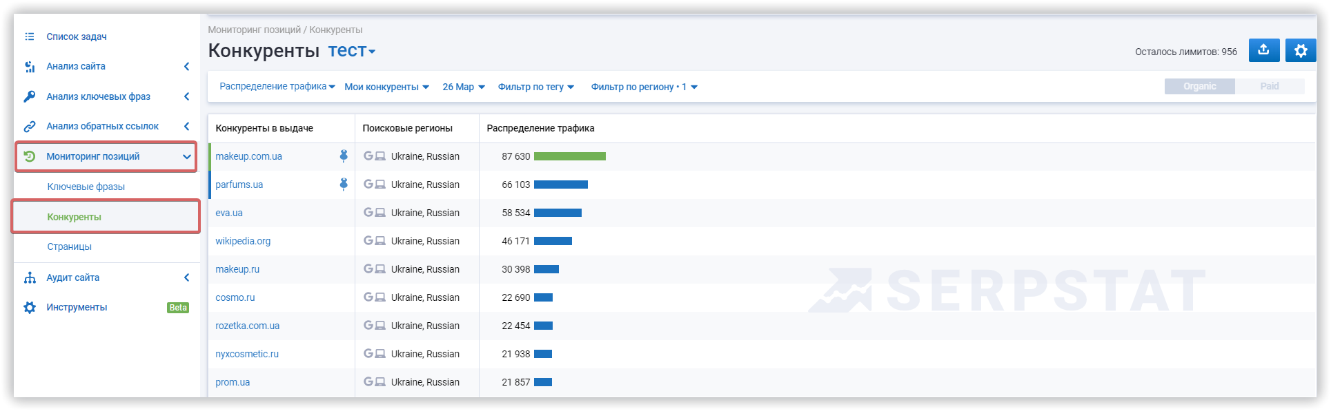Click the site analysis chart icon
This screenshot has height=411, width=1331.
click(x=30, y=67)
